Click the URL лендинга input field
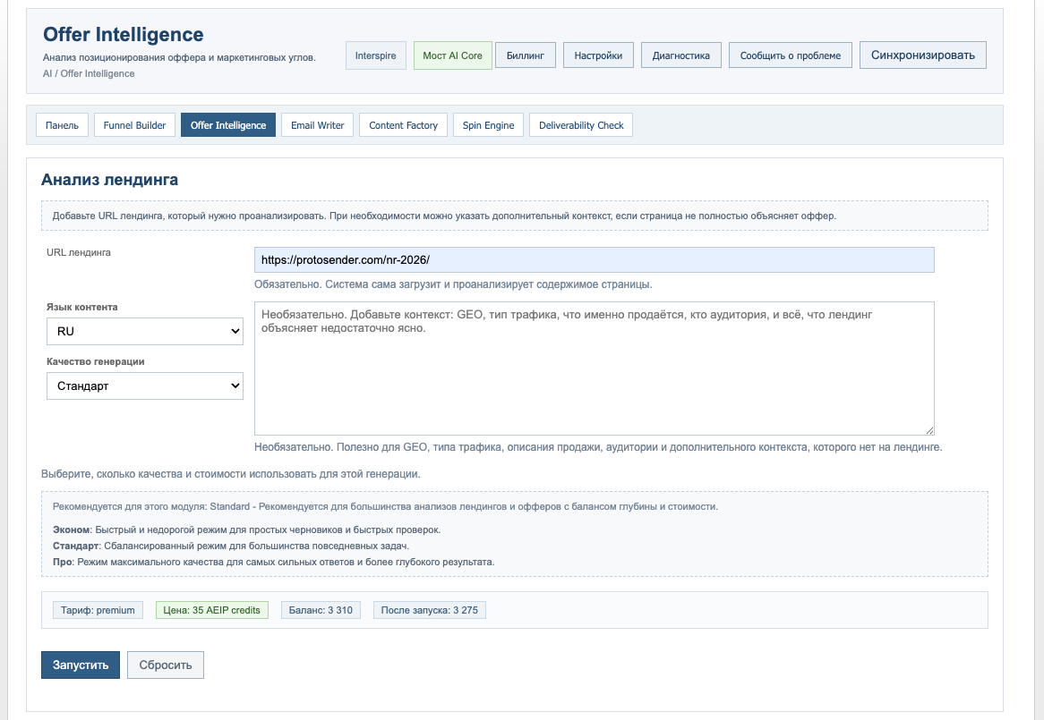The height and width of the screenshot is (720, 1044). click(x=594, y=260)
